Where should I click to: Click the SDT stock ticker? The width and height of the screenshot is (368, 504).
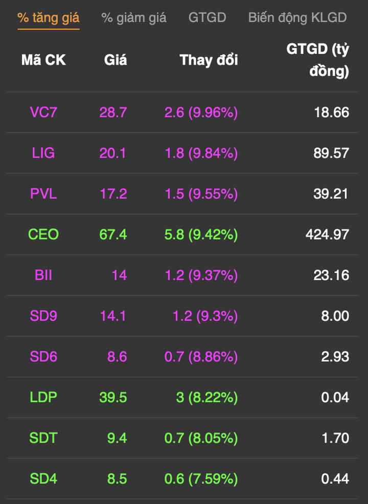43,438
